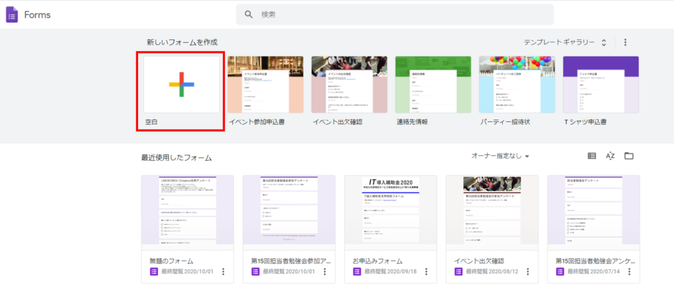Expand the テンプレート ギャラリー gallery
The height and width of the screenshot is (287, 674).
(565, 43)
